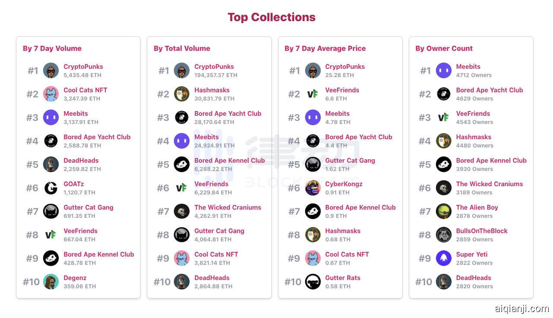Open DeadHeads link in 7 Day Volume list
Viewport: 553px width, 318px height.
[81, 160]
